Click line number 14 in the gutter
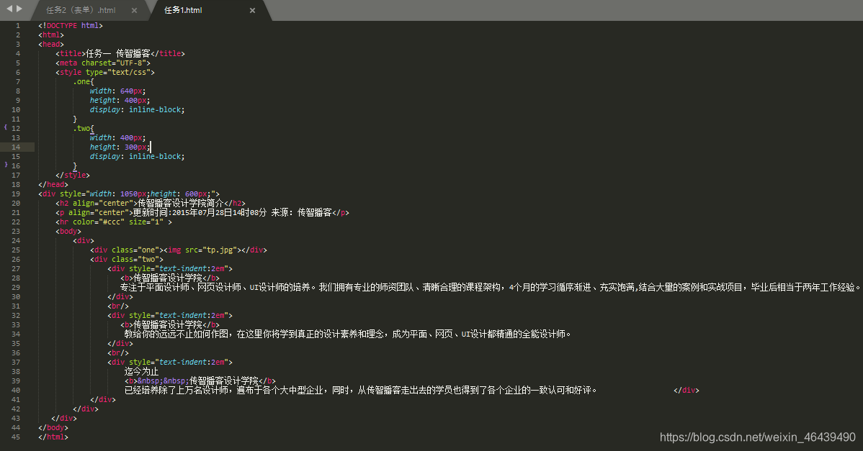 15,147
